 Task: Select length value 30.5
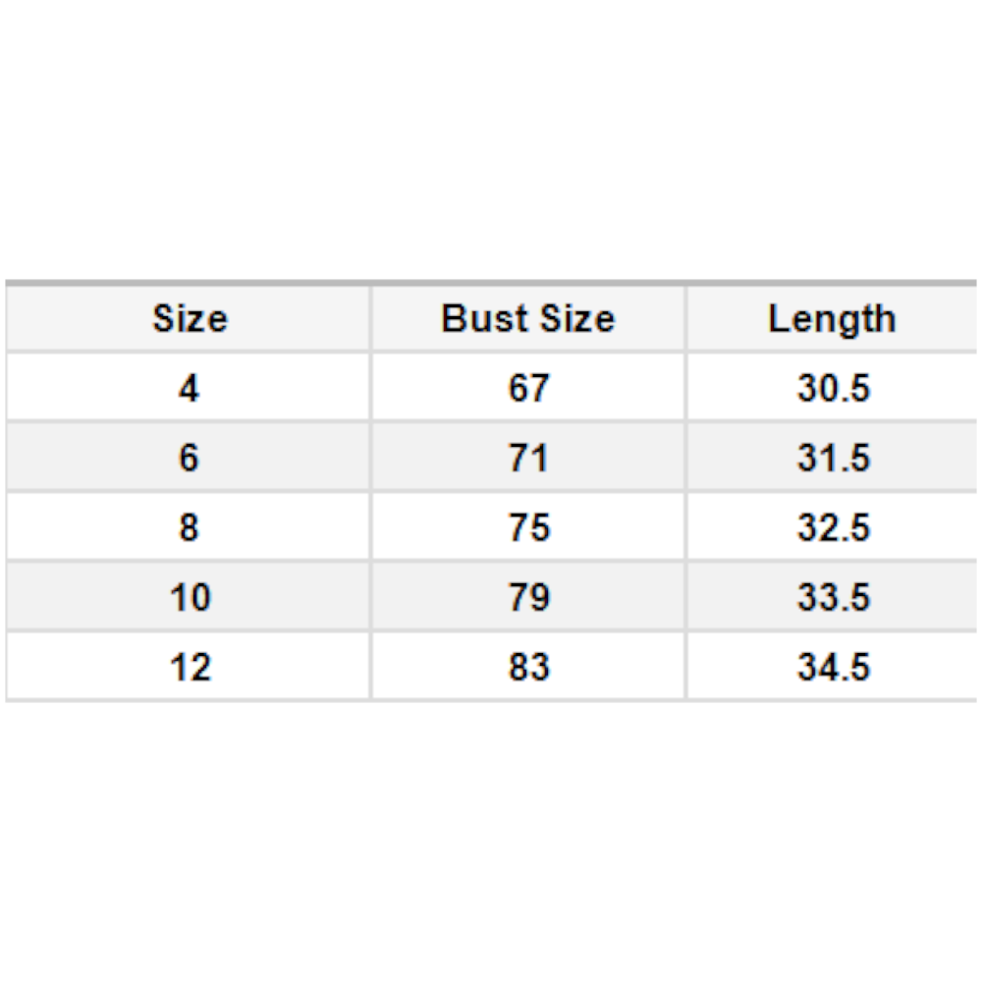coord(833,387)
